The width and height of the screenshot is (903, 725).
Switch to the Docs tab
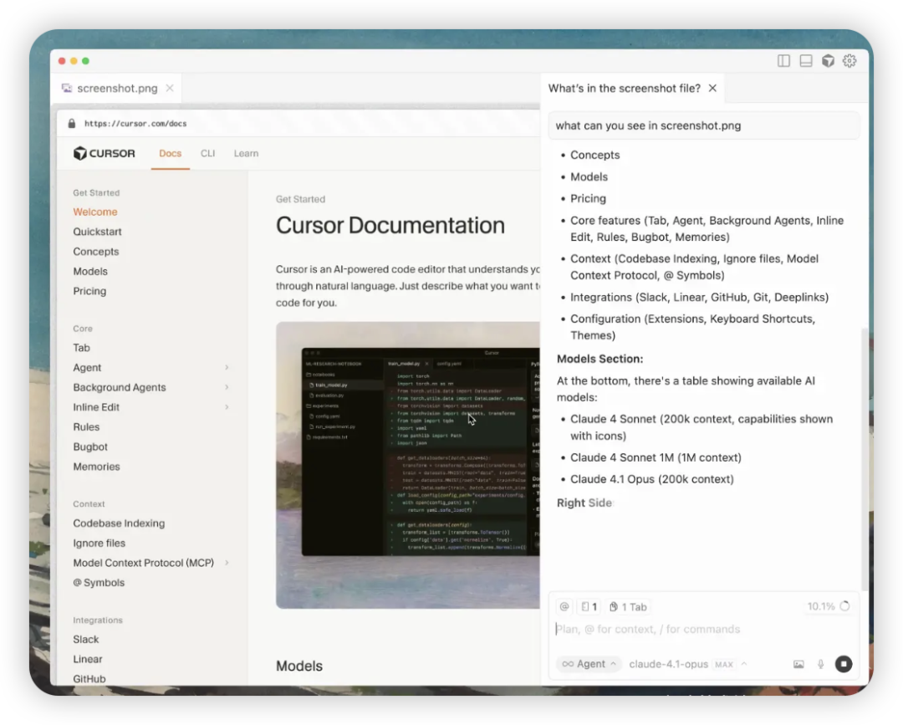coord(170,153)
